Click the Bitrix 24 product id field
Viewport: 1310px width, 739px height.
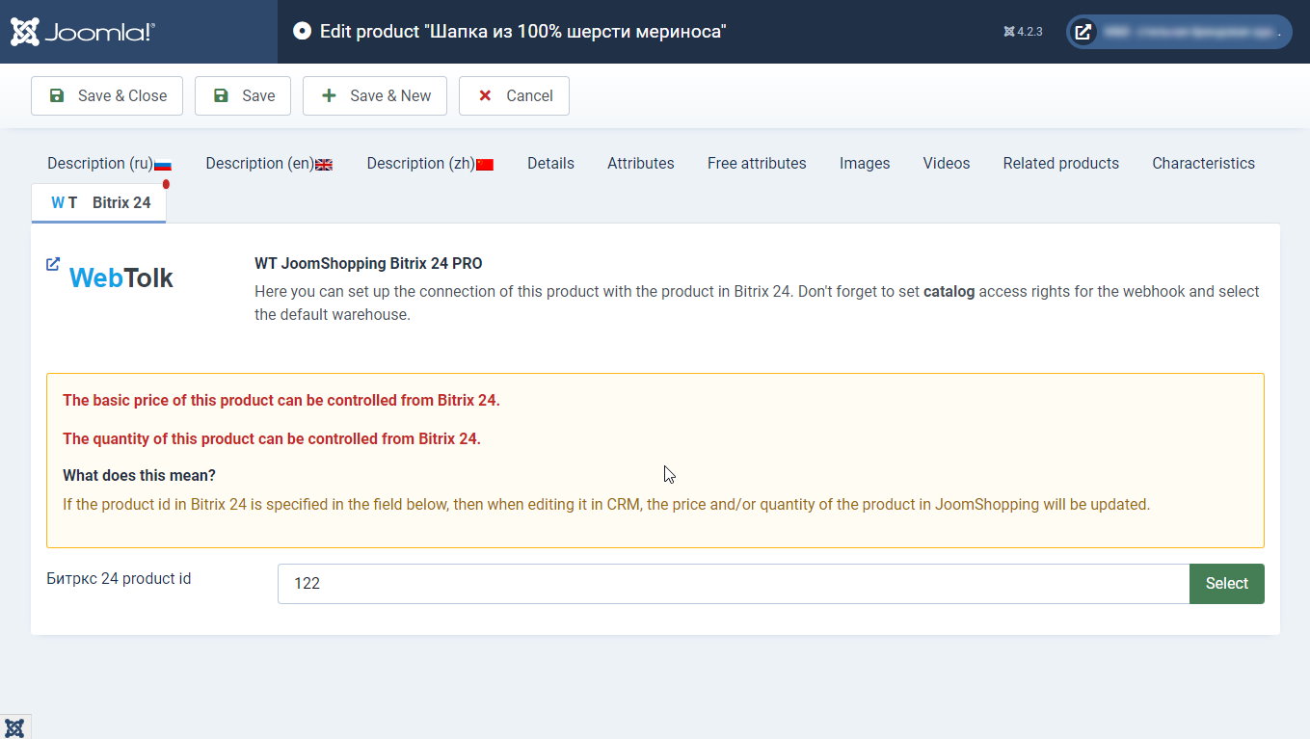pos(733,584)
